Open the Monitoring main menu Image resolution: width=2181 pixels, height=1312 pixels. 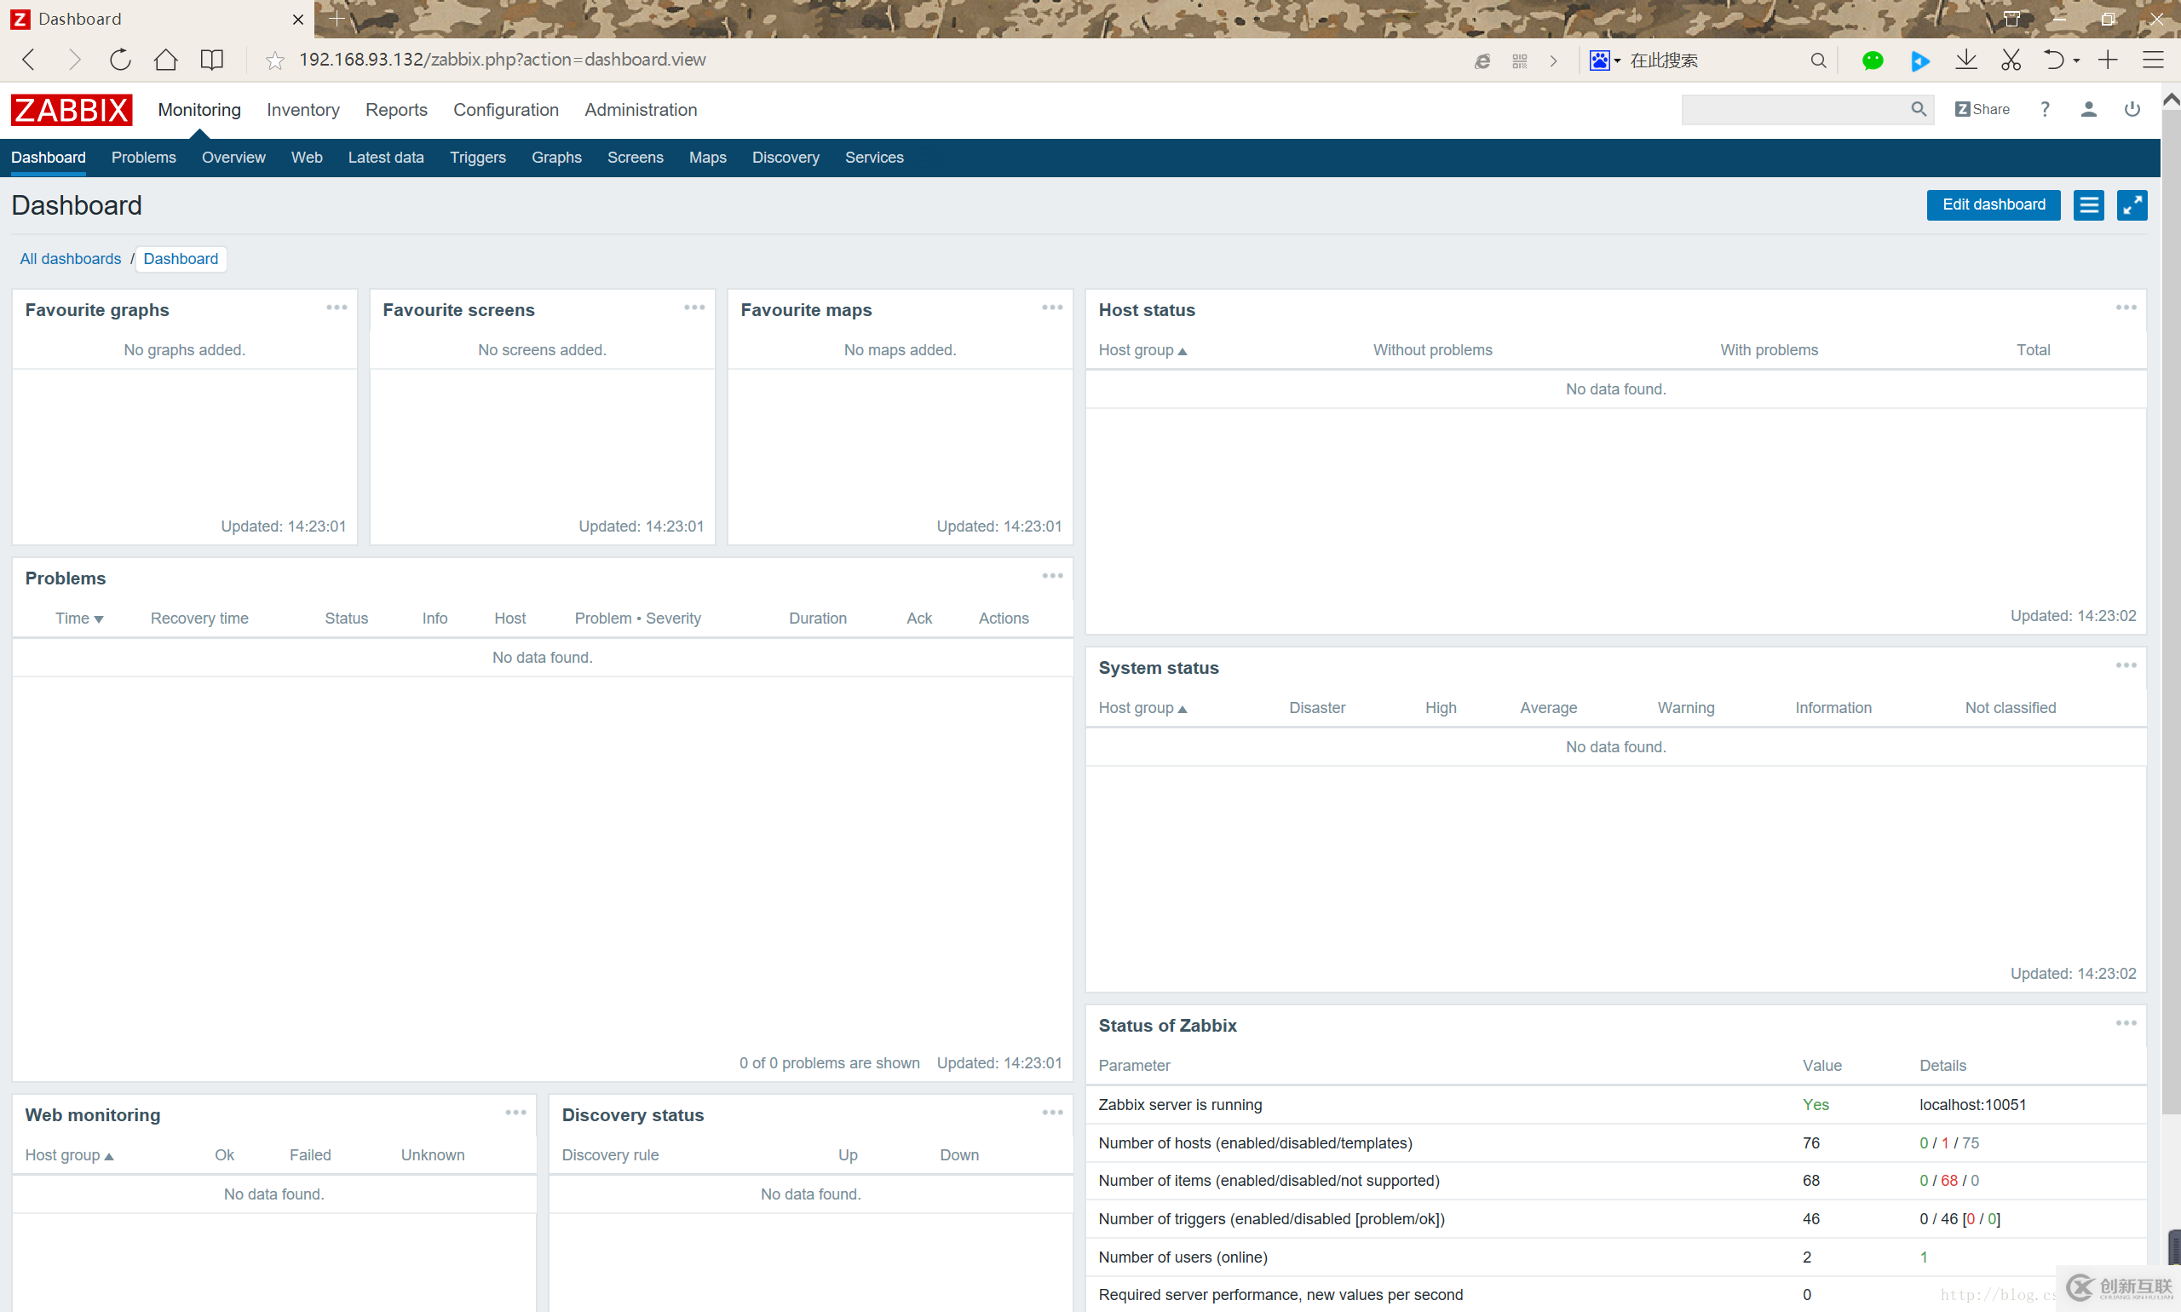click(199, 110)
